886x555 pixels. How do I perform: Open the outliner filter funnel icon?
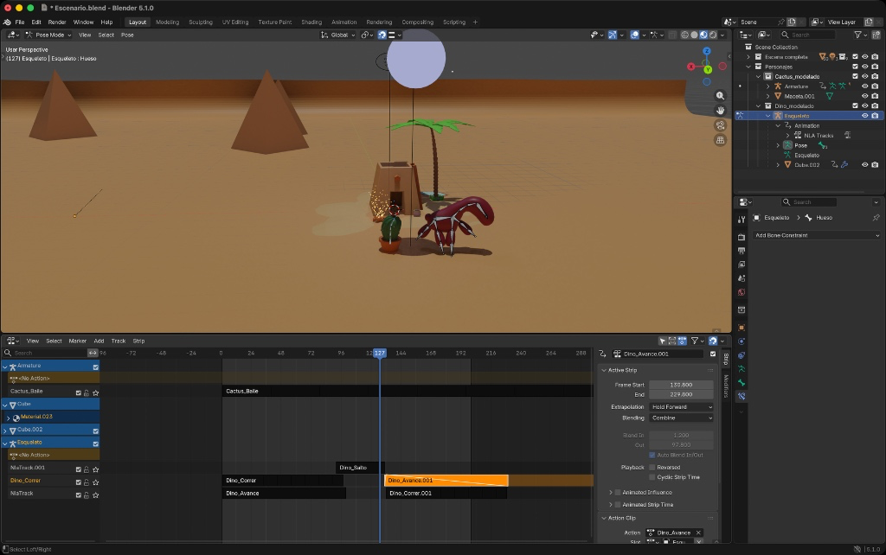point(858,35)
